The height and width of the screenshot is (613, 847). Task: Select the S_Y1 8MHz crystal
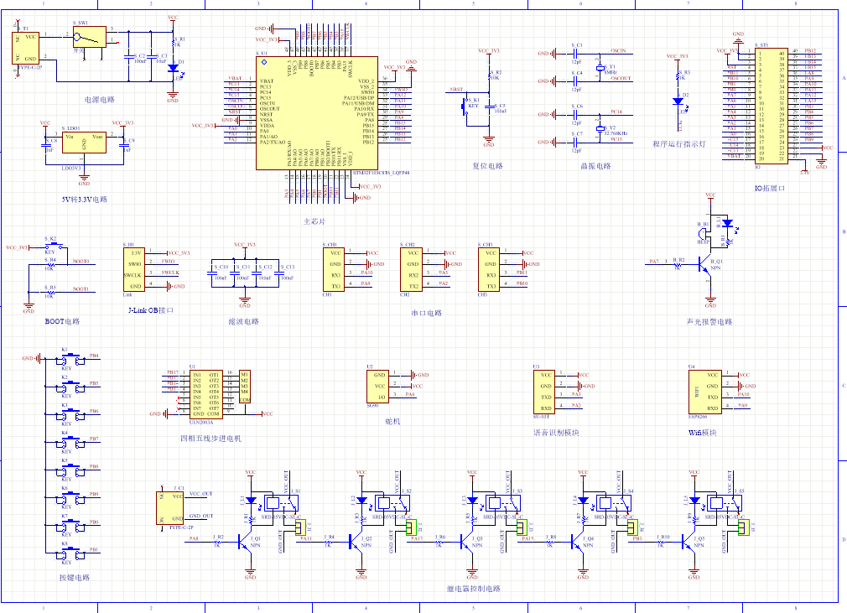tap(600, 68)
